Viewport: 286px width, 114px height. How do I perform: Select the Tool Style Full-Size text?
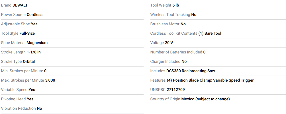pos(18,34)
